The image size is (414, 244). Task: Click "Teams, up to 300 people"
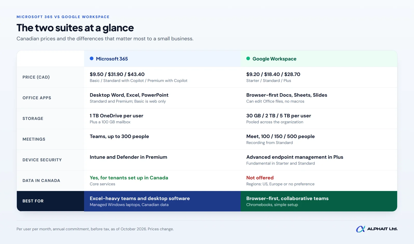pyautogui.click(x=119, y=136)
